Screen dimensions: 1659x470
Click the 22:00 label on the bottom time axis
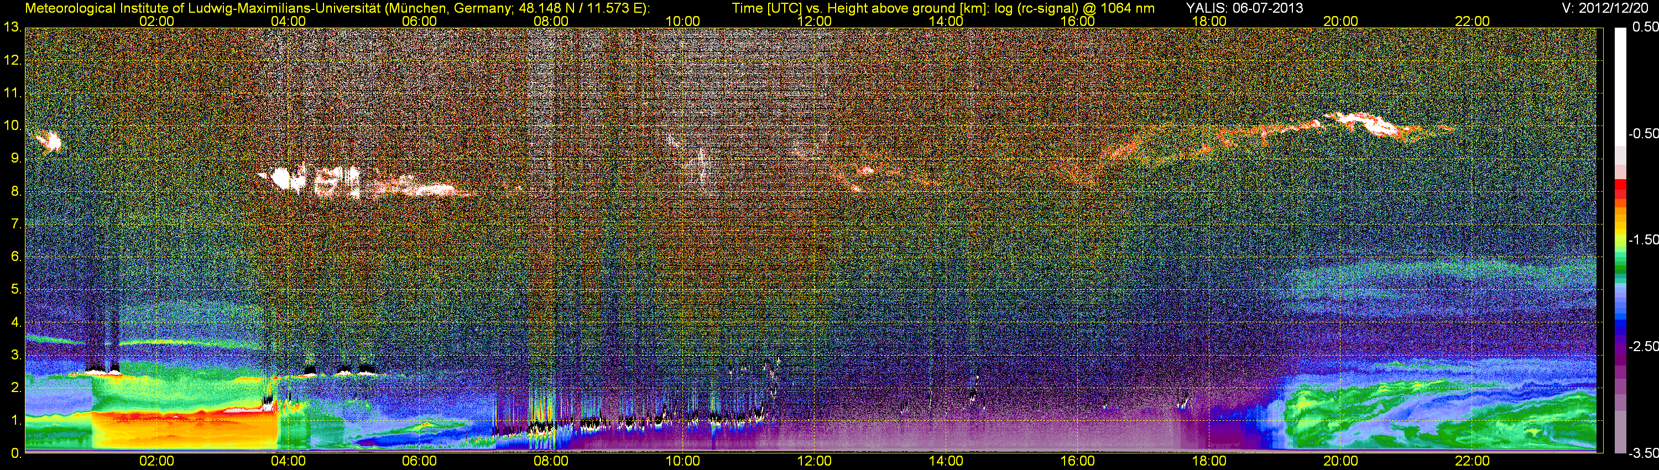1472,461
